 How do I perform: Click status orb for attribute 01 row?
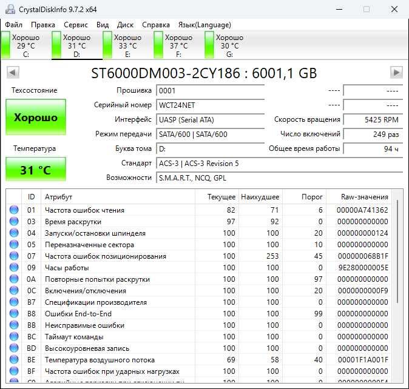tap(14, 210)
